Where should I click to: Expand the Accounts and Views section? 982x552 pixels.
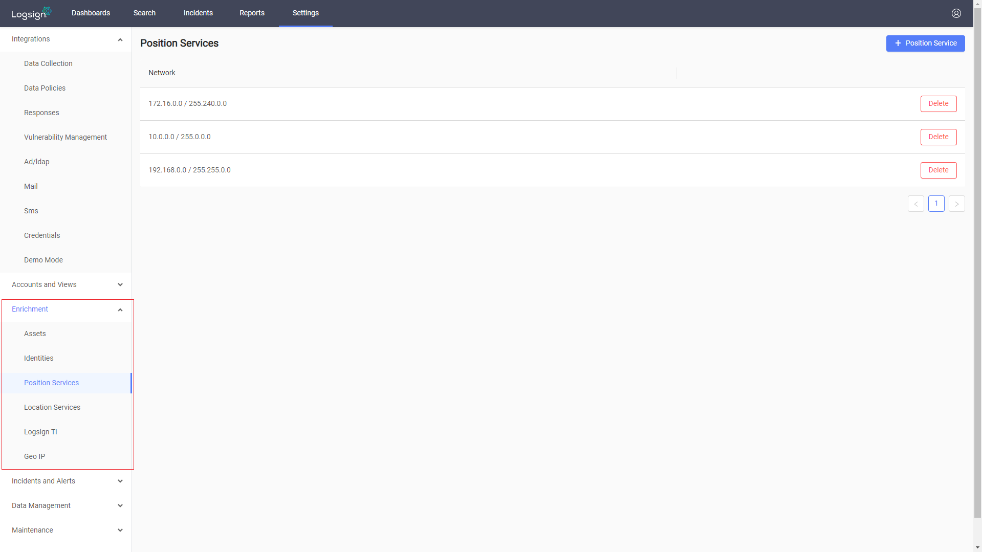point(66,285)
